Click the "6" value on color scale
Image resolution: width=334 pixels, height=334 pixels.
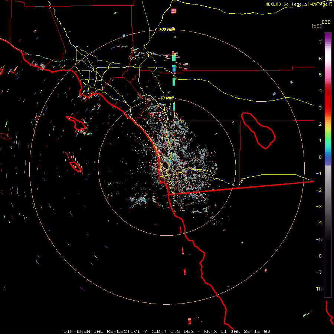320,59
